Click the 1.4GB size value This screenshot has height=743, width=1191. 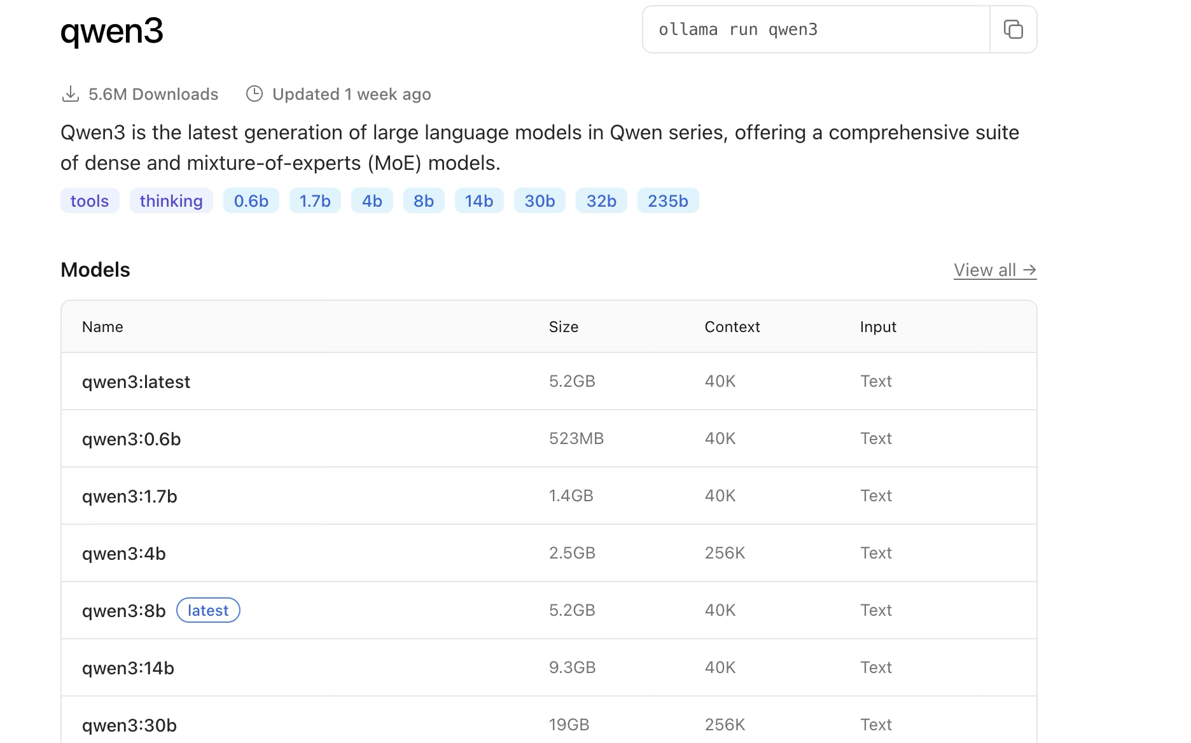point(571,496)
